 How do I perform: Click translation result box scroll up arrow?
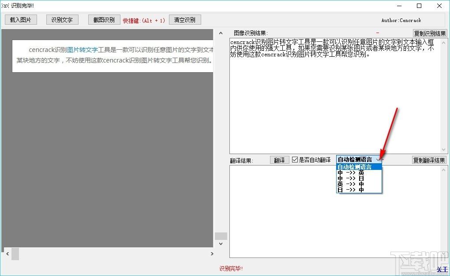pyautogui.click(x=444, y=170)
